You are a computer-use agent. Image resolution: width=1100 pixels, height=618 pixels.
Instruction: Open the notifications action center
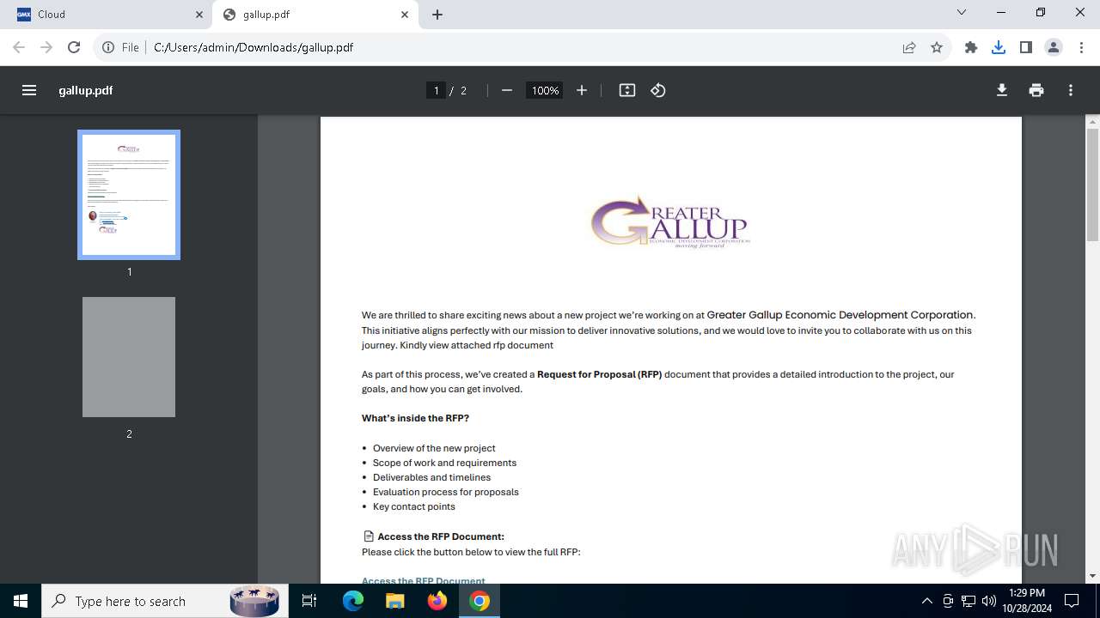tap(1072, 601)
